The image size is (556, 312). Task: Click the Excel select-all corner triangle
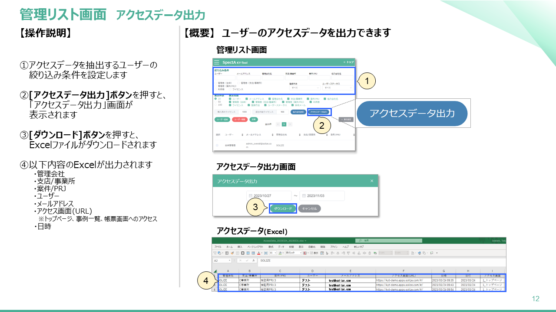215,272
